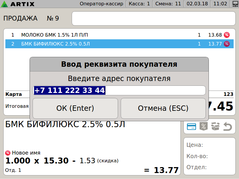The image size is (239, 179).
Task: Click discount badge on the 13.77 Bifilux row
Action: click(x=227, y=44)
